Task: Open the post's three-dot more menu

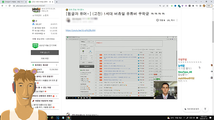Action: 177,20
